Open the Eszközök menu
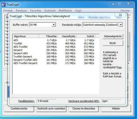 50,10
